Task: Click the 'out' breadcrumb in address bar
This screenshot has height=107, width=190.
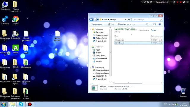Action: click(x=106, y=19)
